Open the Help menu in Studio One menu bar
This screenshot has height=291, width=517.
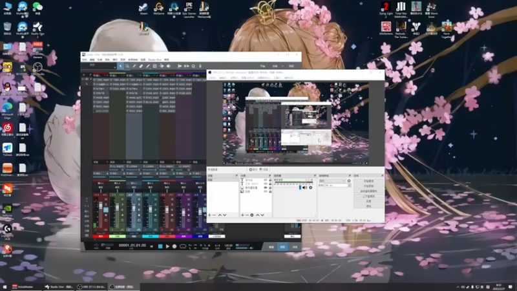(167, 59)
